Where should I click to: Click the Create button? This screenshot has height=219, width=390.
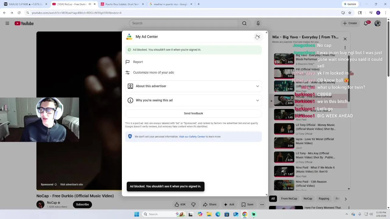[350, 23]
